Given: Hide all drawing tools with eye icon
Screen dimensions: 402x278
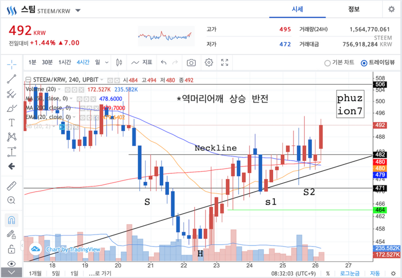Looking at the screenshot, I should (12, 263).
